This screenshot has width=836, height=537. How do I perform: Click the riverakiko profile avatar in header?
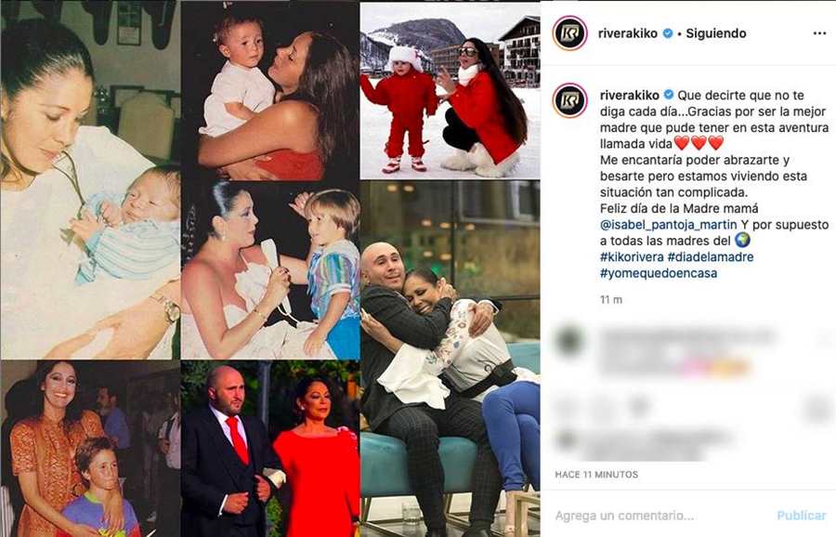click(570, 33)
